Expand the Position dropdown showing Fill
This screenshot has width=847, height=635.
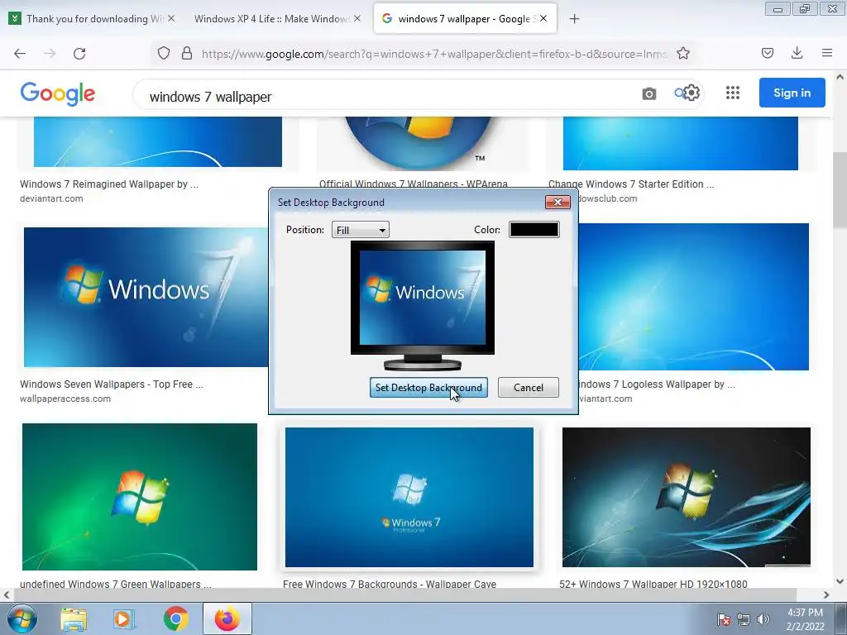[361, 230]
